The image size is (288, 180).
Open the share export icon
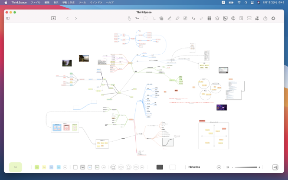coord(265,18)
